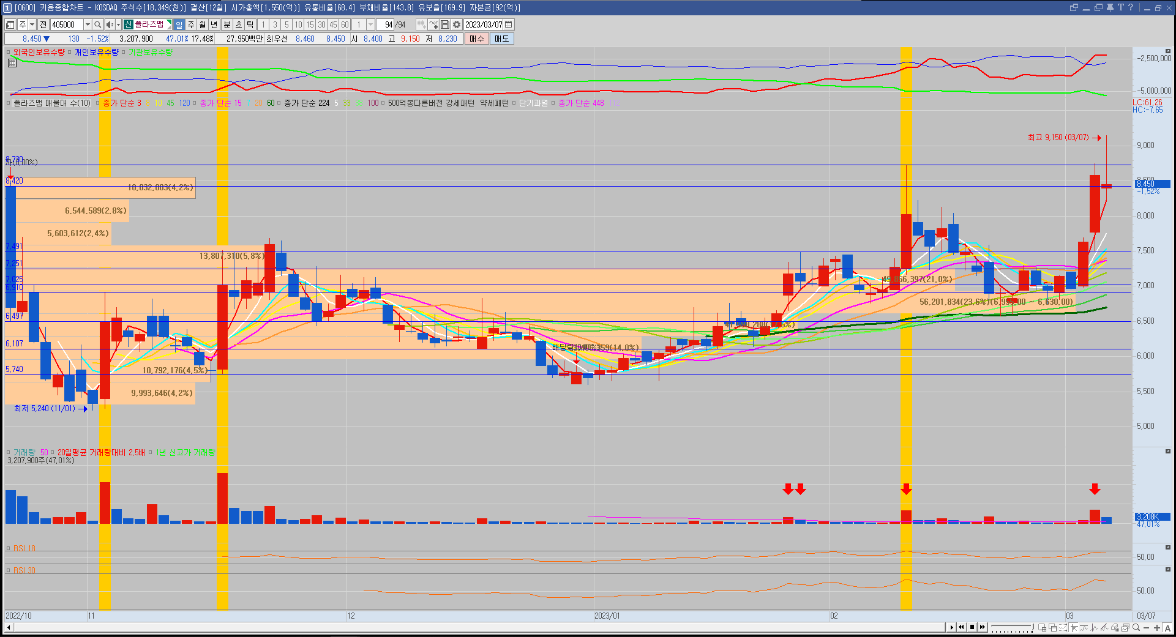The image size is (1176, 637).
Task: Click the top indicator panel corner icon
Action: pyautogui.click(x=1168, y=51)
